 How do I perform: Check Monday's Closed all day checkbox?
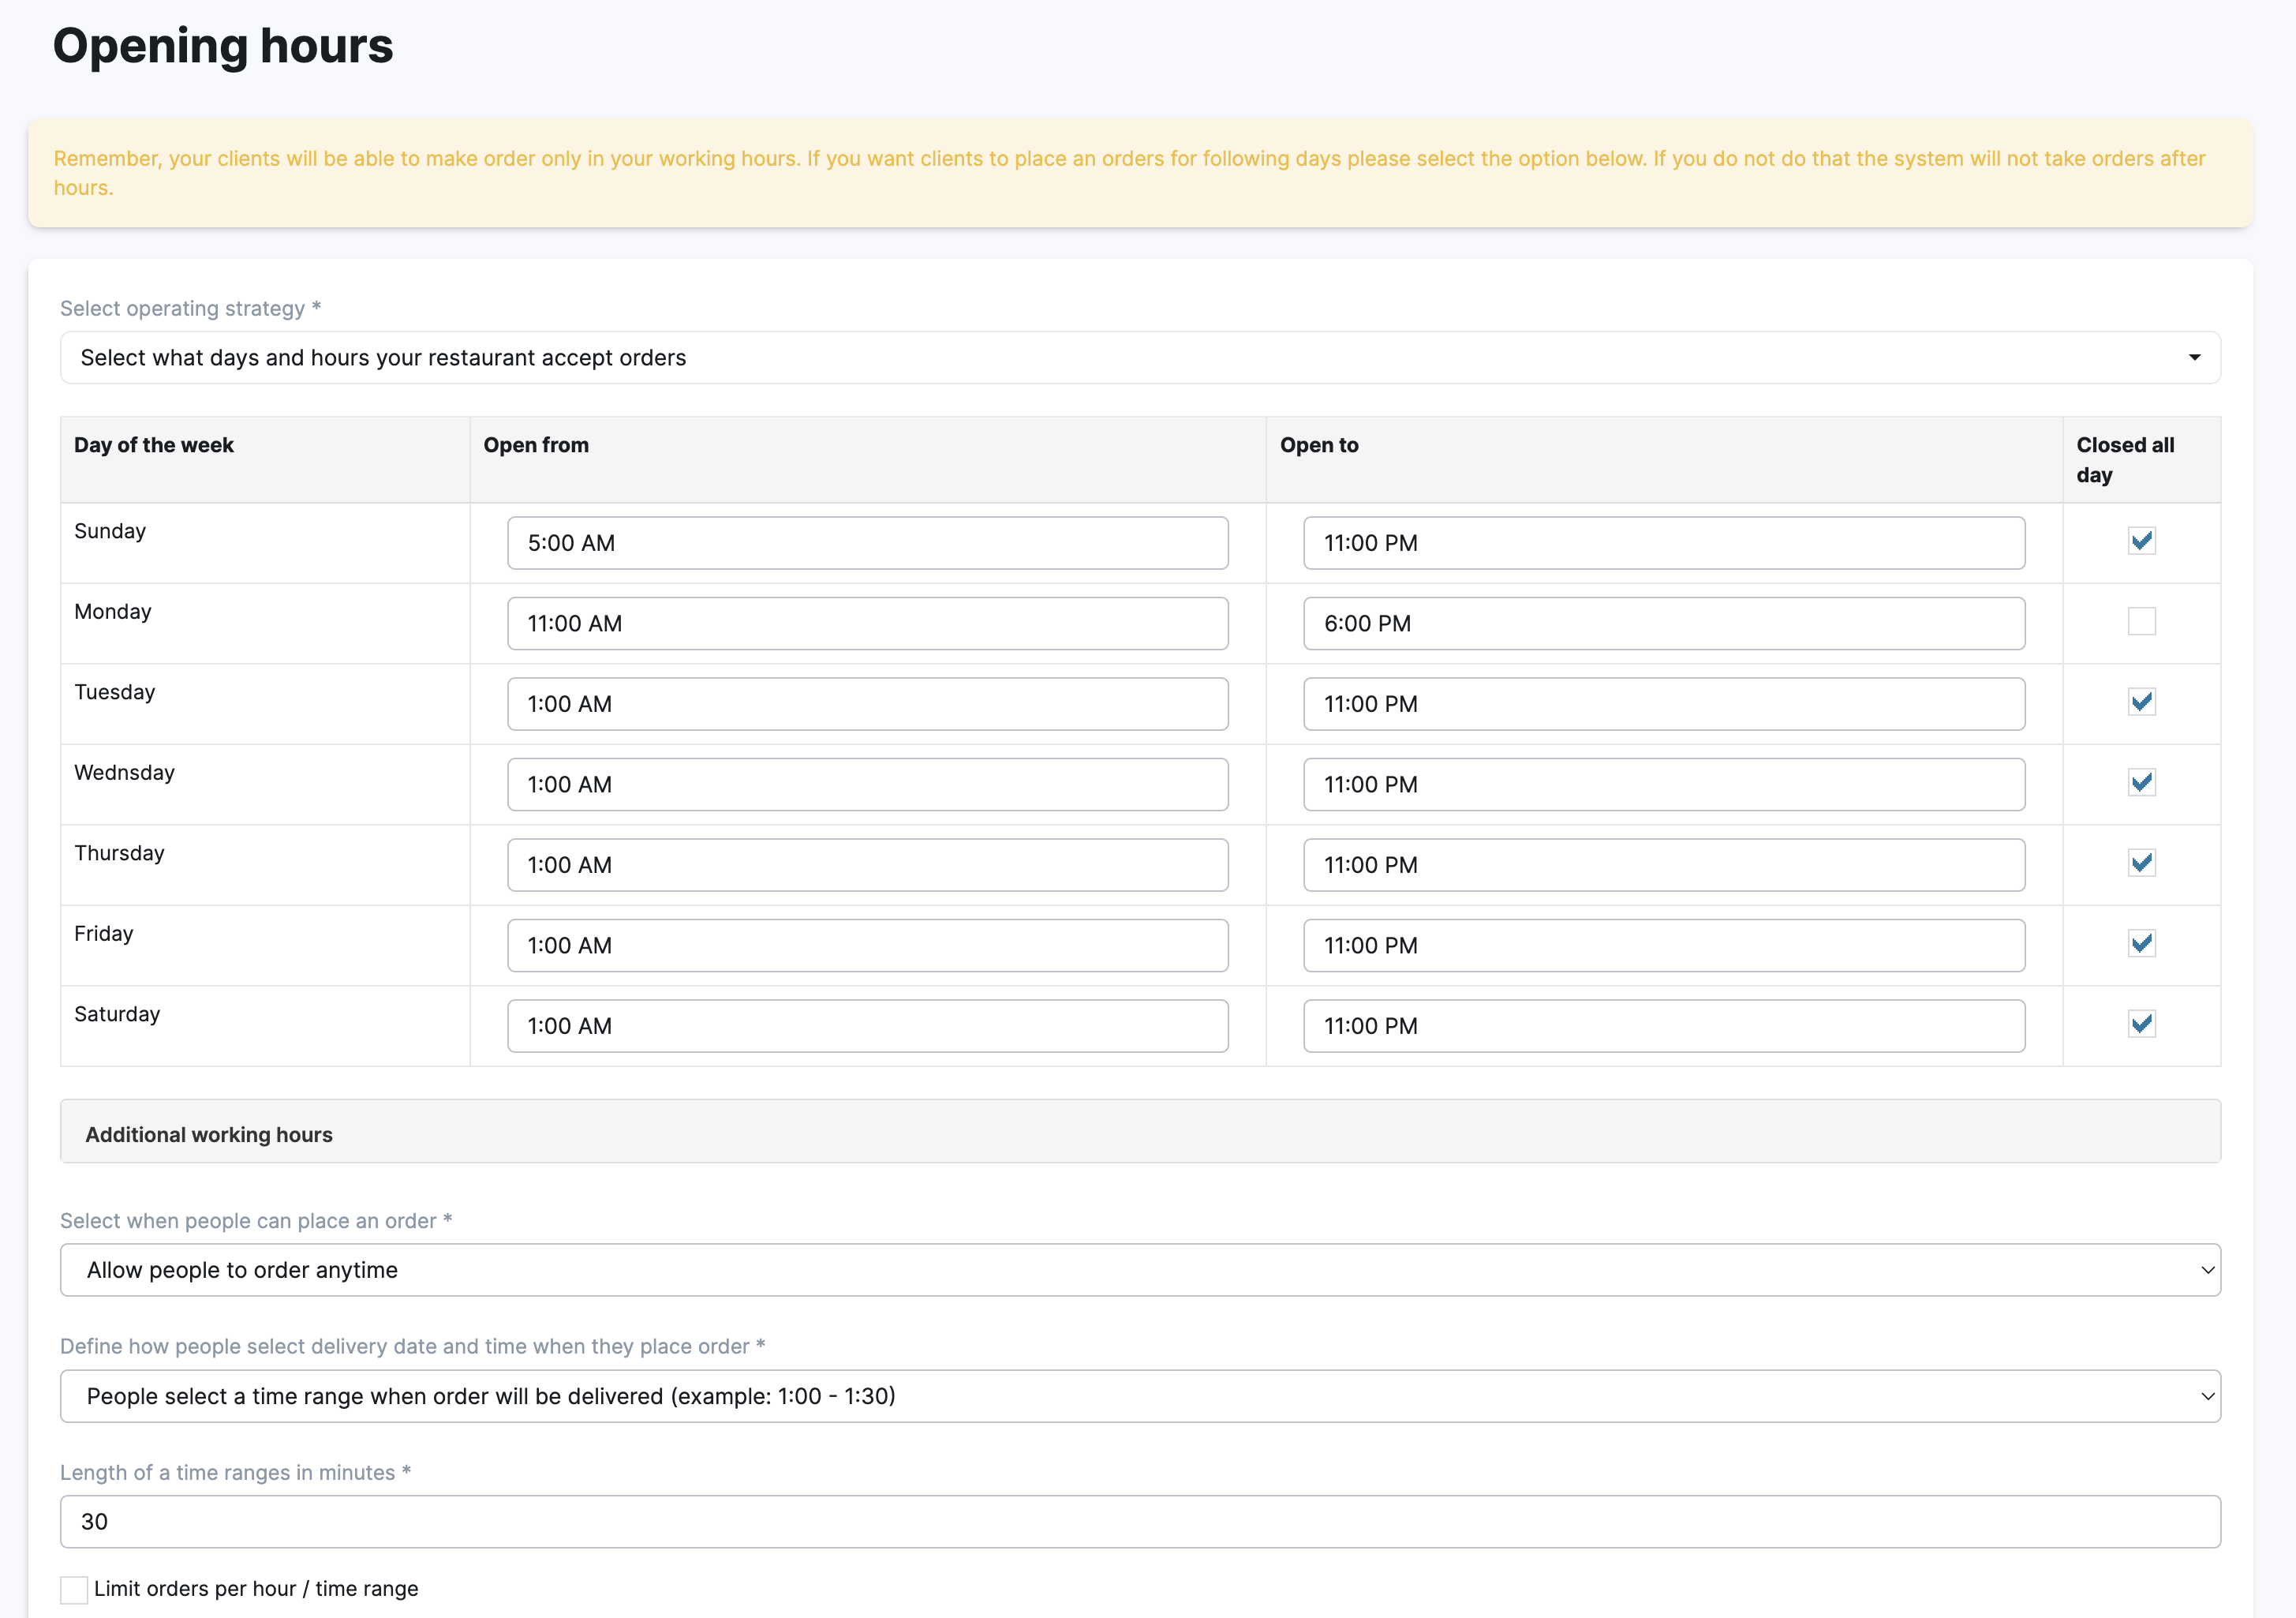pos(2141,621)
